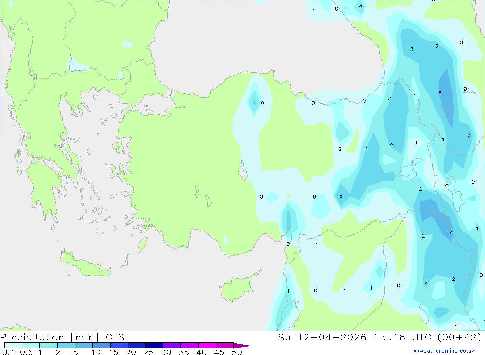Click the "GFS" model label
This screenshot has height=355, width=485.
pos(115,337)
